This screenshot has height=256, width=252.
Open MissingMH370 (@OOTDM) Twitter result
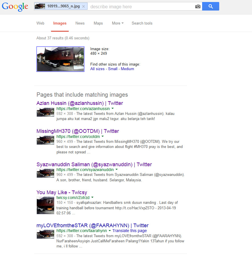[x=78, y=131]
